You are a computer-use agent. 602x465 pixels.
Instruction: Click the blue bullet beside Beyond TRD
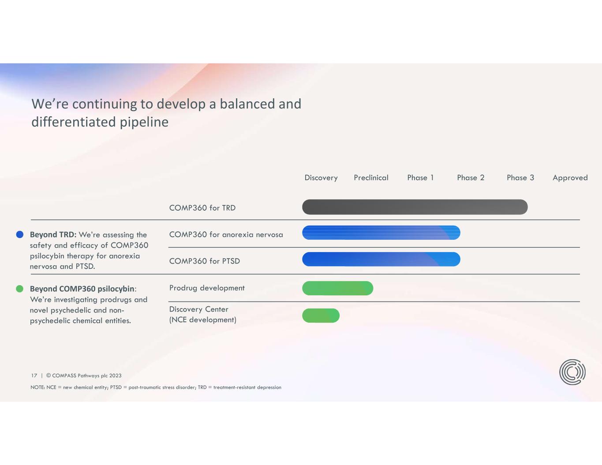point(20,234)
